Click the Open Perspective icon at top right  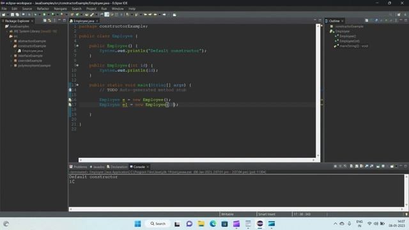(399, 15)
